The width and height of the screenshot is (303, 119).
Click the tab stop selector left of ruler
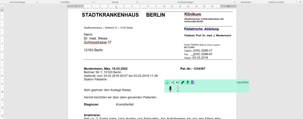[x=2, y=6]
